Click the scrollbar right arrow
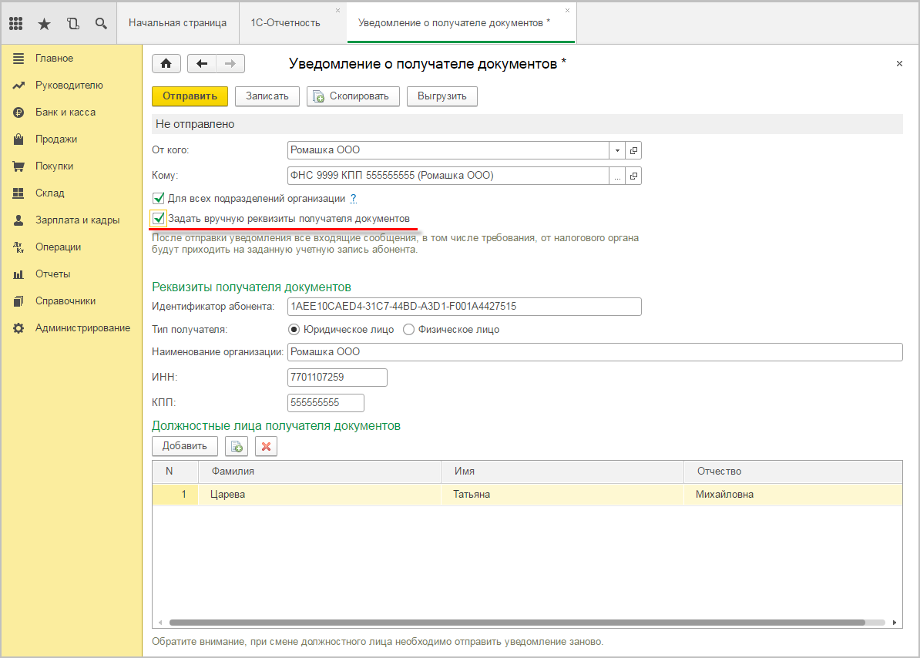Screen dimensions: 920x658 click(x=894, y=623)
